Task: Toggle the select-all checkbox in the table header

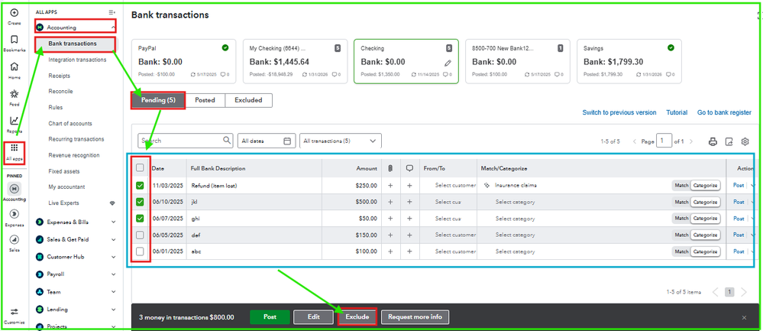Action: tap(140, 168)
